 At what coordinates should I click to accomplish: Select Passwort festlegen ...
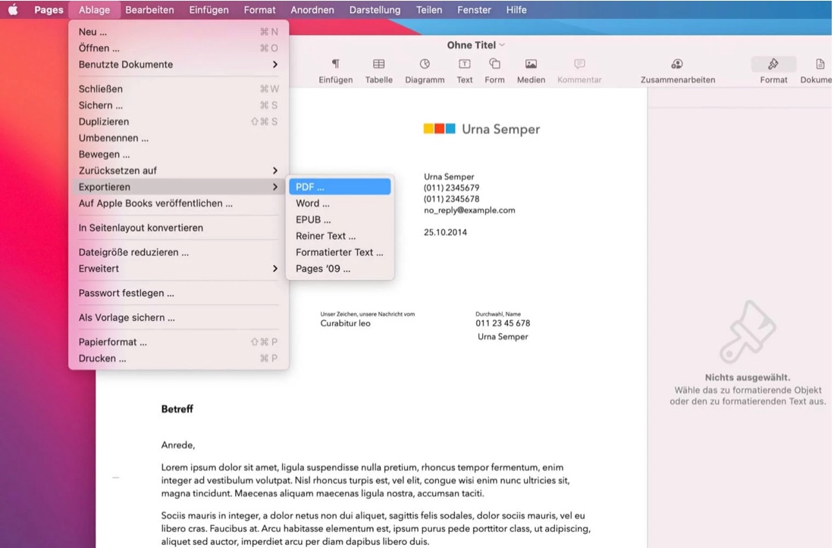pos(178,293)
